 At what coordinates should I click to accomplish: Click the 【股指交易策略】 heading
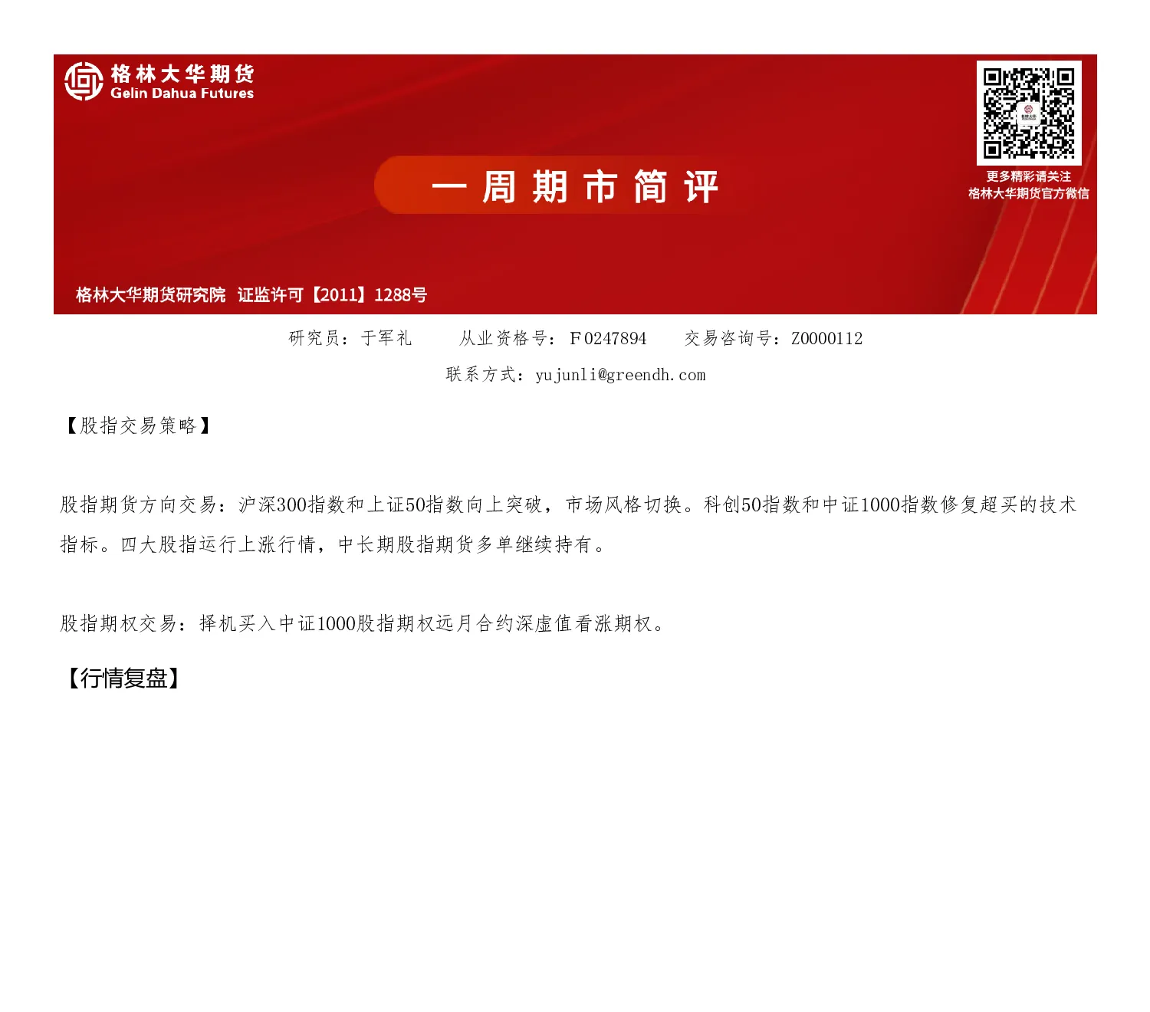pyautogui.click(x=138, y=426)
